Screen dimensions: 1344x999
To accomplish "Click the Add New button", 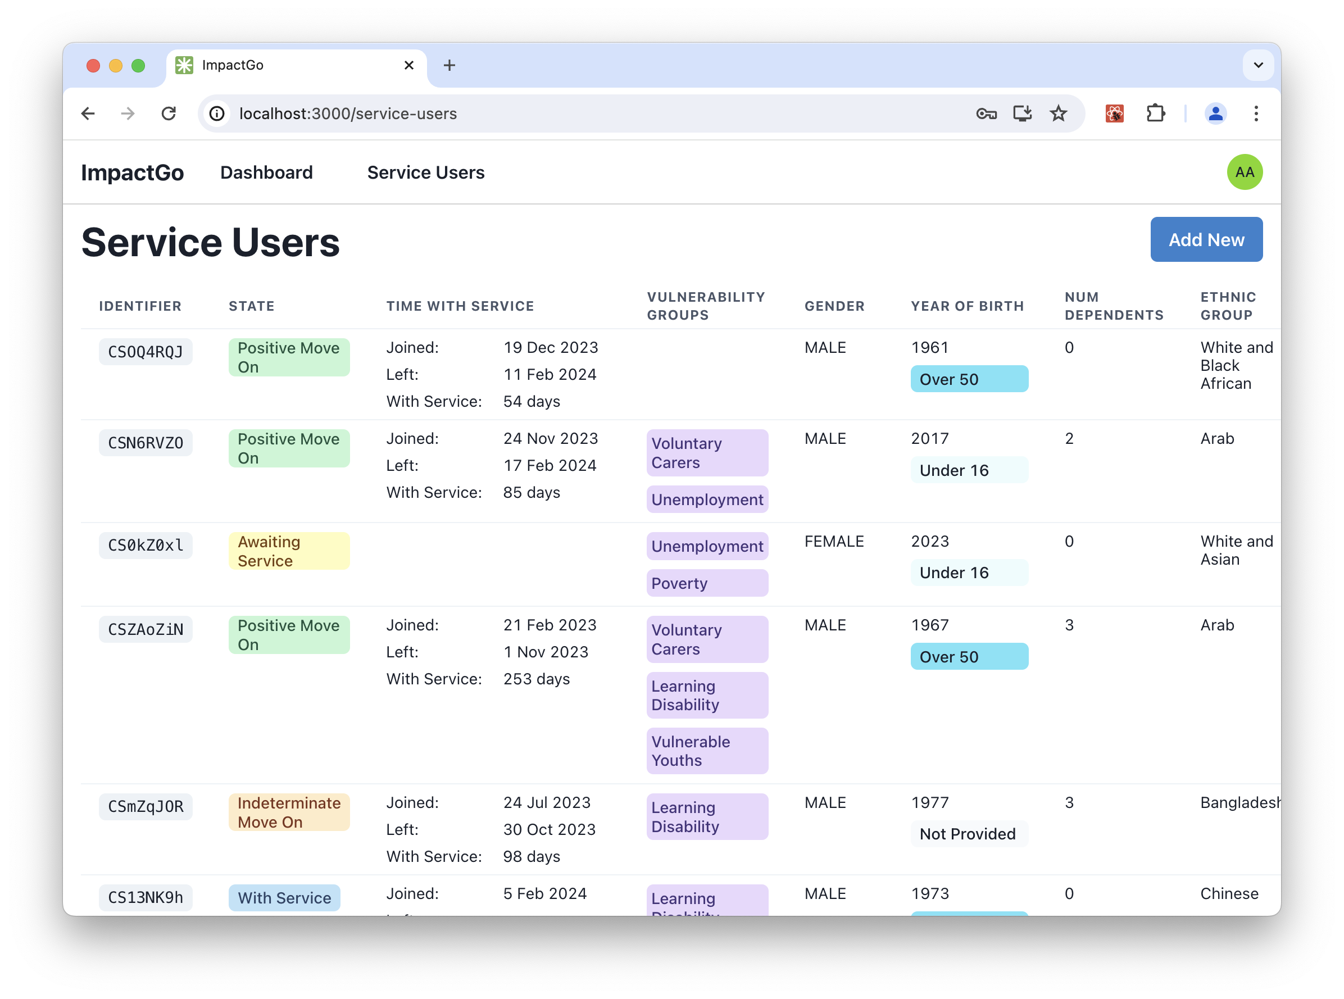I will [1206, 239].
